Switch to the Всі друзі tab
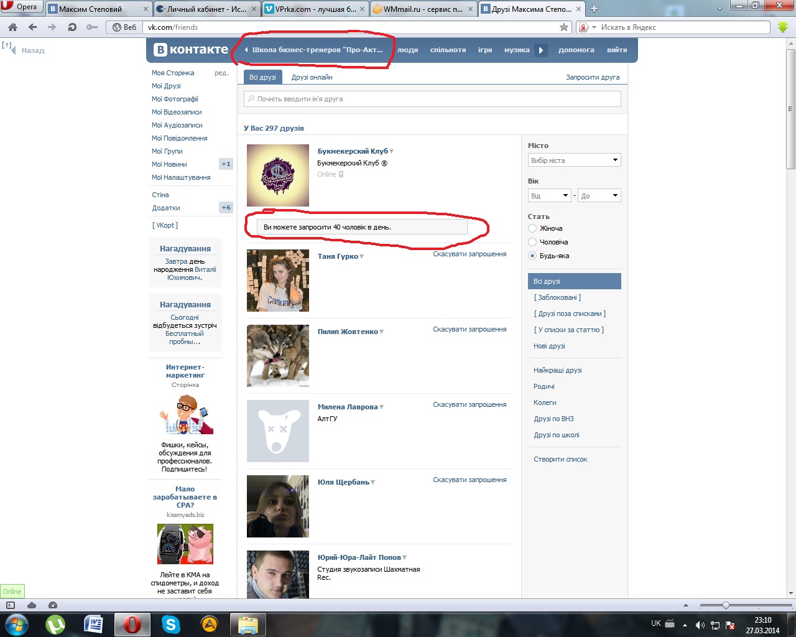The width and height of the screenshot is (796, 637). tap(262, 77)
